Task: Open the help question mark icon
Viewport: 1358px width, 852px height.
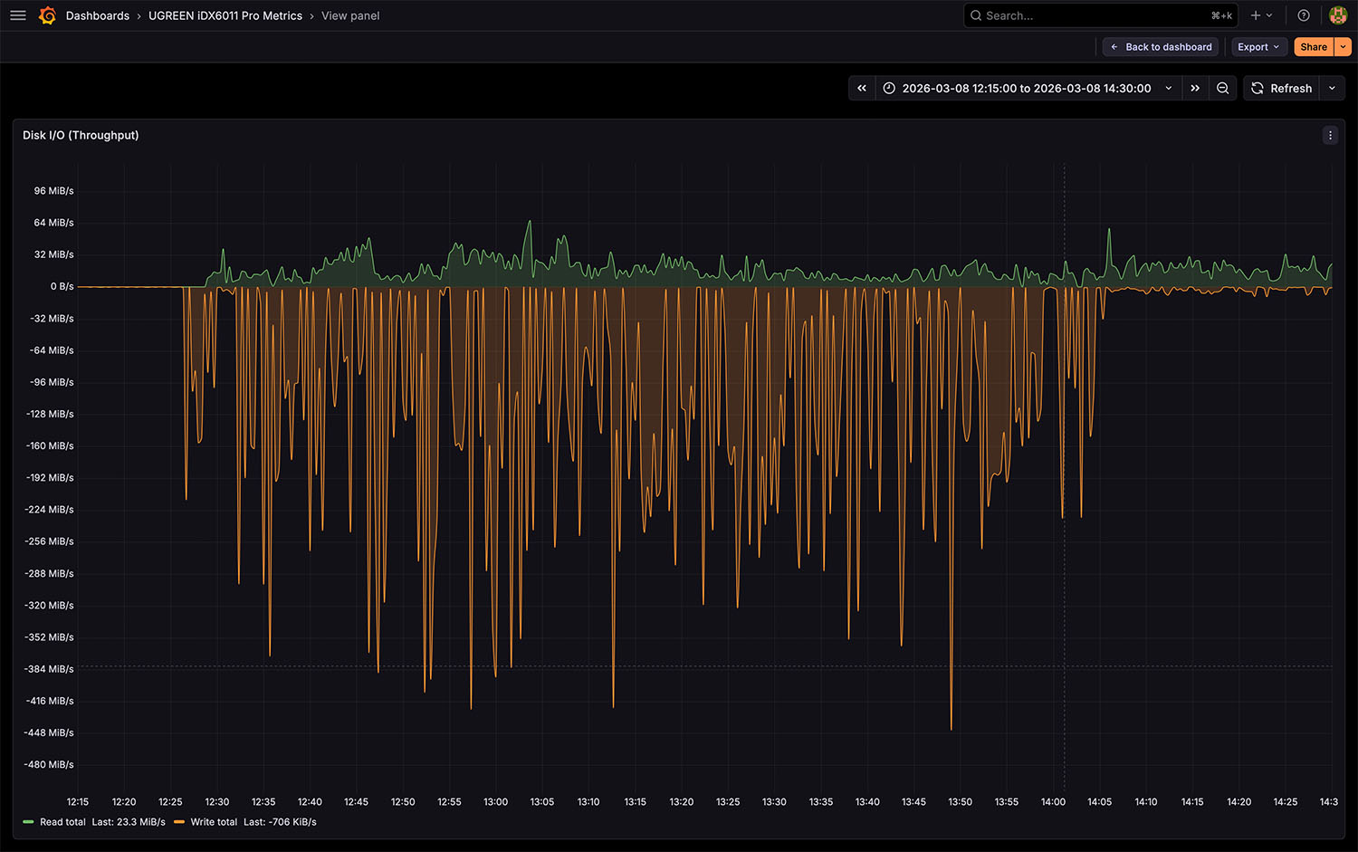Action: coord(1304,15)
